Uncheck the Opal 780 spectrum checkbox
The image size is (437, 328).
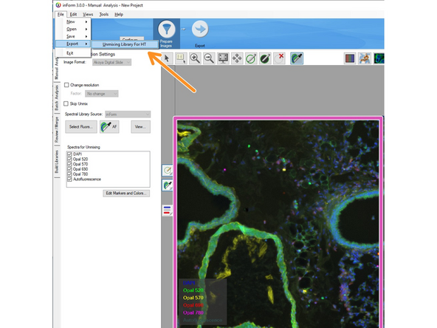coord(69,174)
